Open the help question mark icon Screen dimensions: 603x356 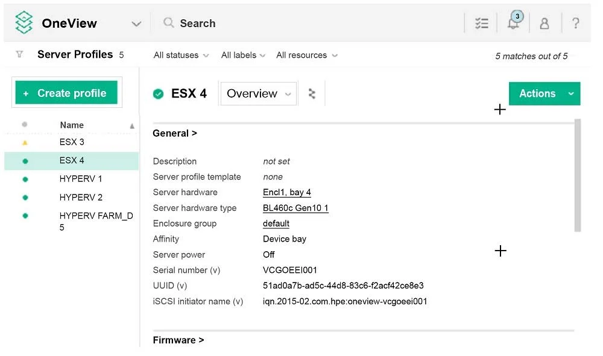[575, 23]
